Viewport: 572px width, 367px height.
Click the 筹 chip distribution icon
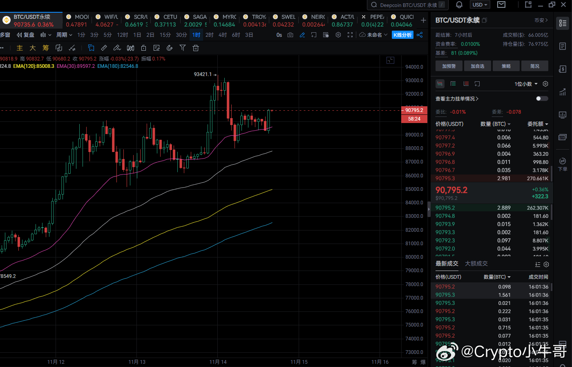(x=46, y=48)
